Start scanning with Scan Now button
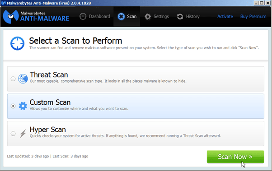Screen dimensions: 272x171 235,157
